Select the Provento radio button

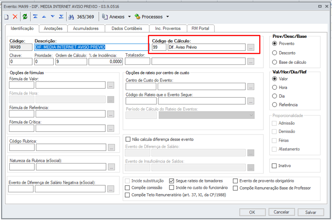[x=274, y=43]
